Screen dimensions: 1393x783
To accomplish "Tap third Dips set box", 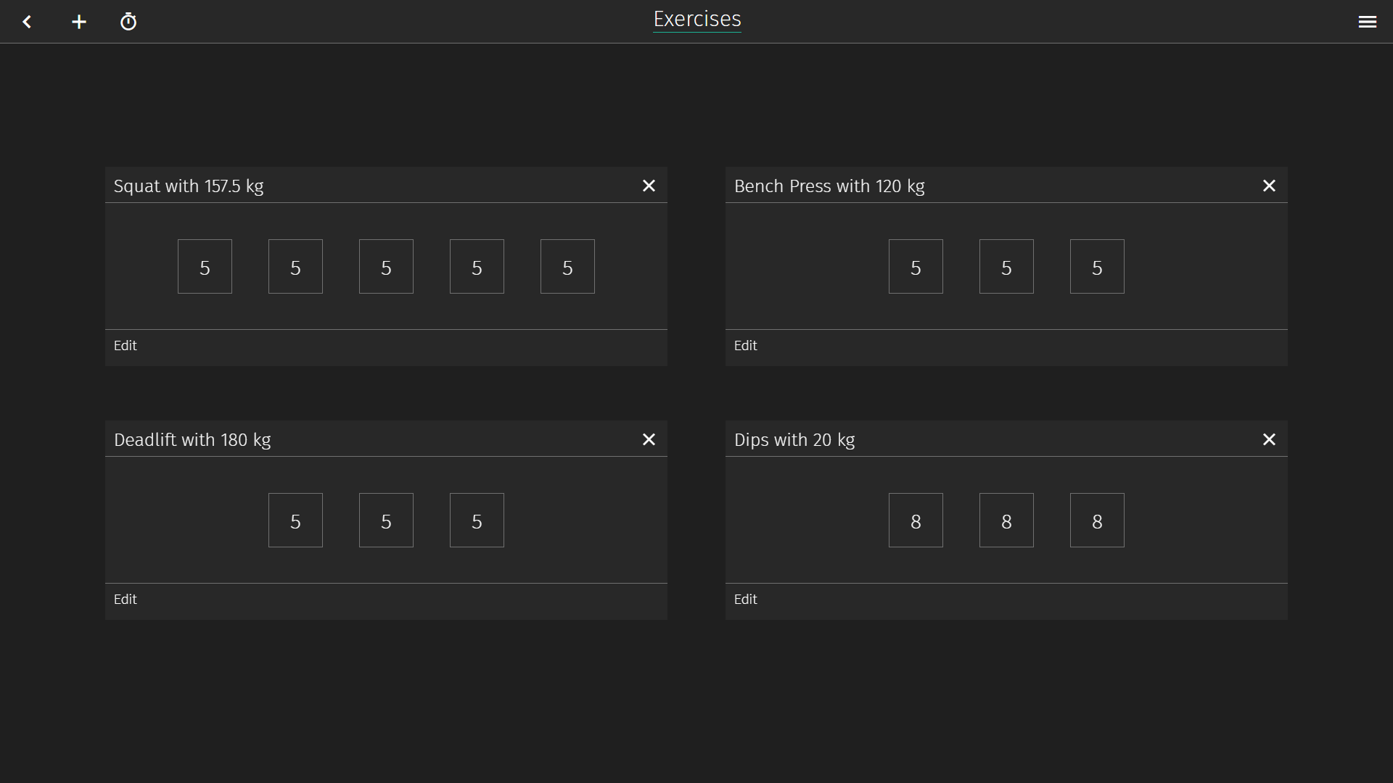I will (1097, 521).
